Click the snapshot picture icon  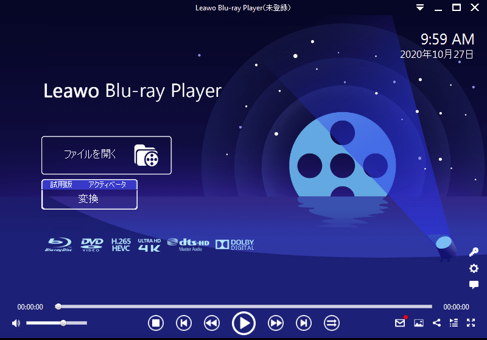(419, 323)
